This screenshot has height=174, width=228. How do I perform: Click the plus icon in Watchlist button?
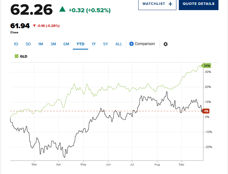point(170,4)
